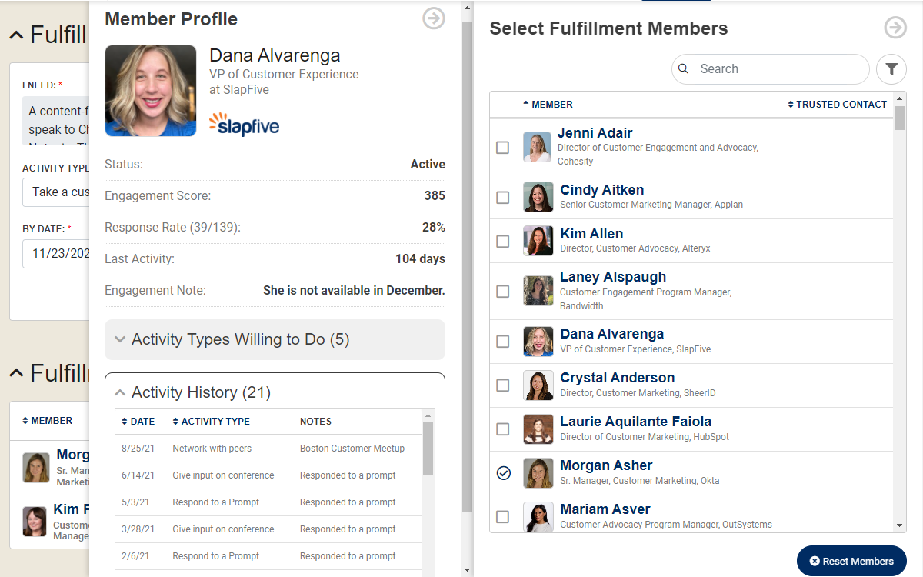Open Cindy Aitken's member name link
Image resolution: width=923 pixels, height=577 pixels.
click(601, 190)
